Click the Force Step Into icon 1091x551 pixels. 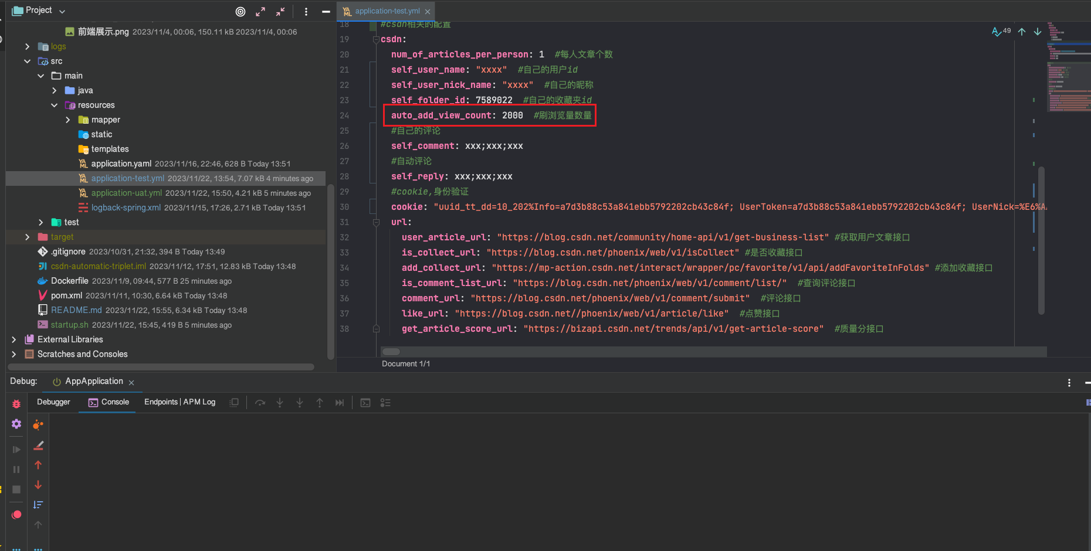point(300,403)
